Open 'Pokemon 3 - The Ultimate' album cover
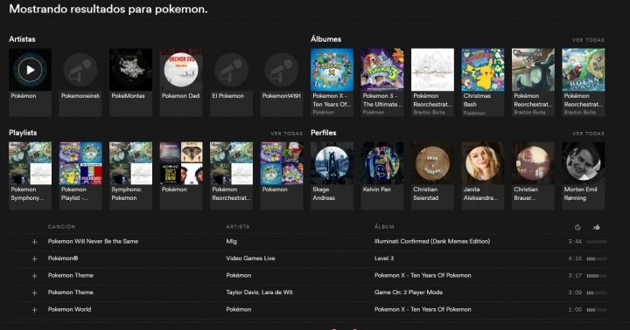Screen dimensions: 630x330 (382, 70)
